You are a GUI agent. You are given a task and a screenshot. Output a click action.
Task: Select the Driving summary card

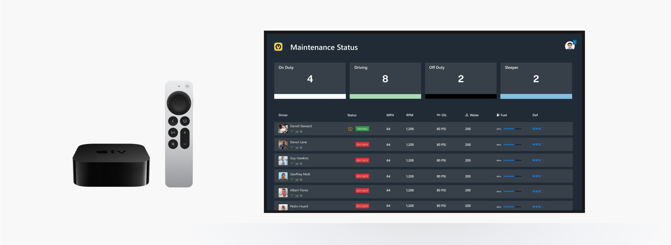click(x=385, y=81)
